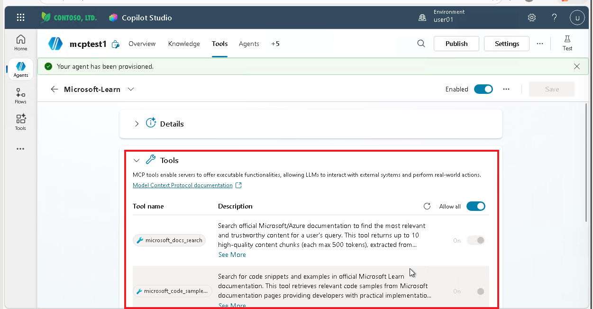Toggle the Enabled switch
Screen dimensions: 593x309
(484, 89)
